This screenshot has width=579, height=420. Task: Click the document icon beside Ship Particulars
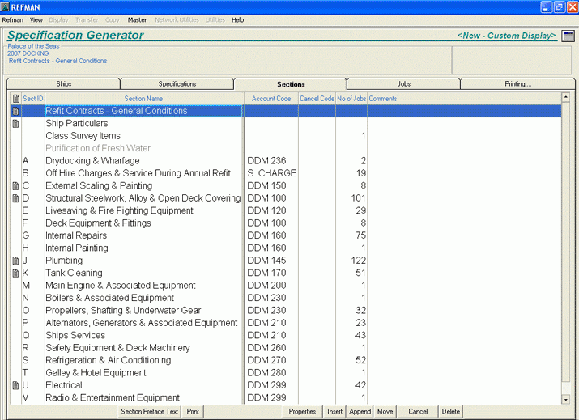[15, 124]
